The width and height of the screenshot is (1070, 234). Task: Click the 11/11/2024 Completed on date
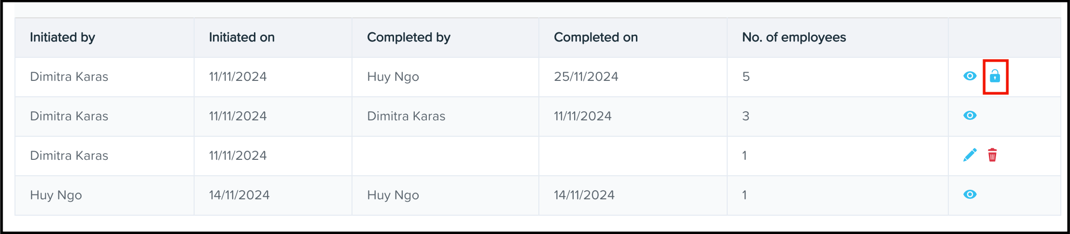tap(582, 116)
